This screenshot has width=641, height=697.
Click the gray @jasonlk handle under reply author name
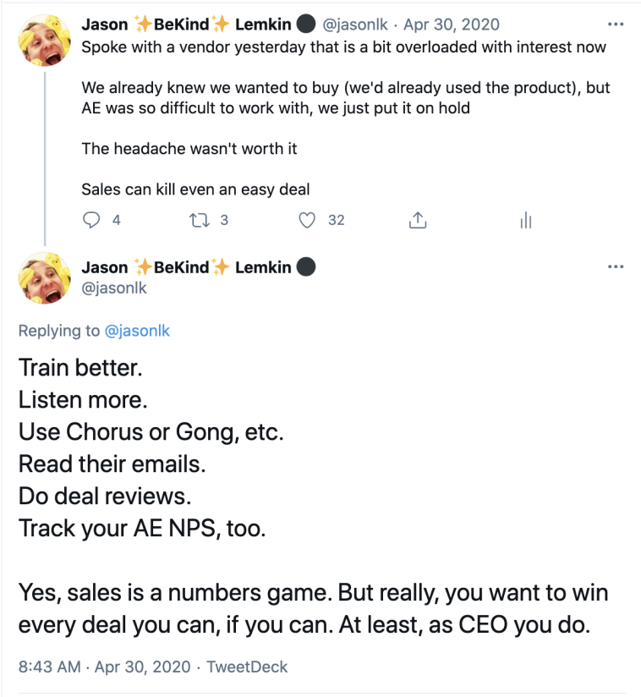click(x=114, y=288)
